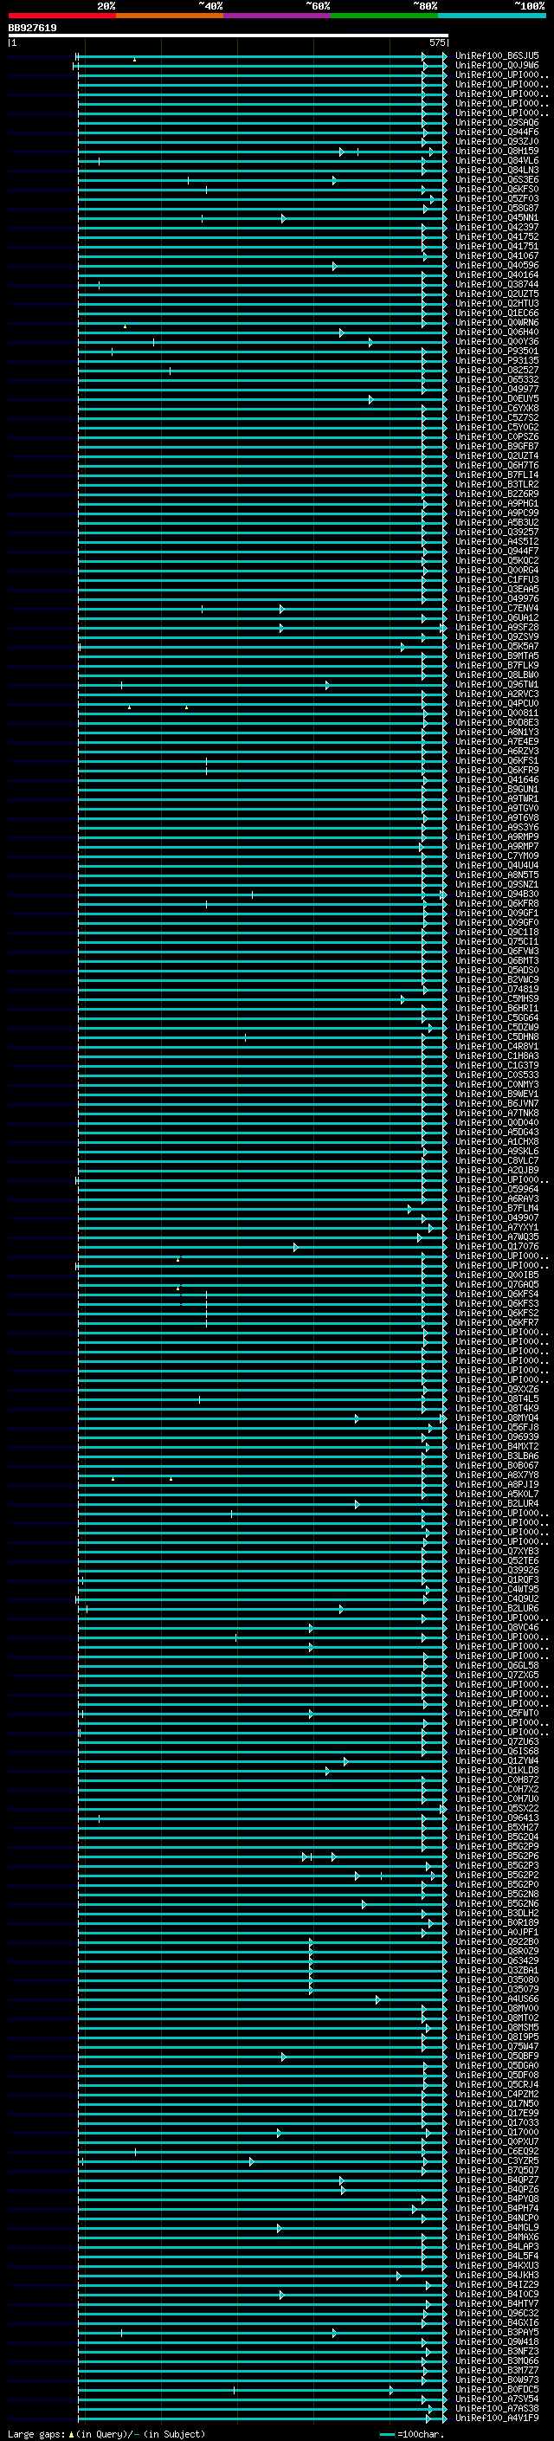Image resolution: width=554 pixels, height=2441 pixels.
Task: Click the green ~80% identity color swatch
Action: tap(384, 16)
